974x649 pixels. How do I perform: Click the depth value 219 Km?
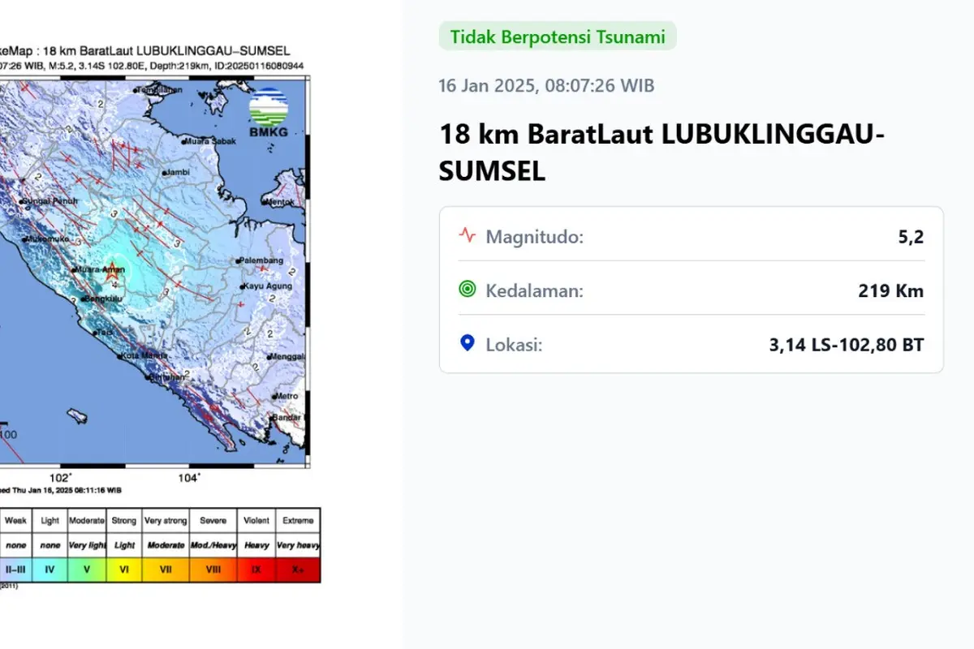pos(891,290)
